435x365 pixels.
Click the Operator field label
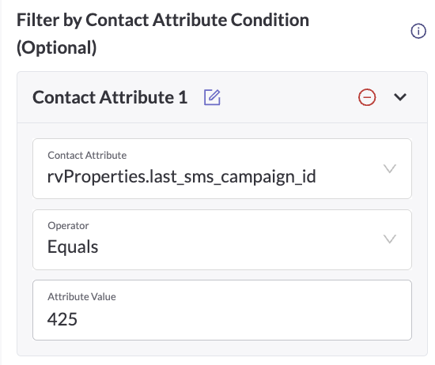coord(68,226)
